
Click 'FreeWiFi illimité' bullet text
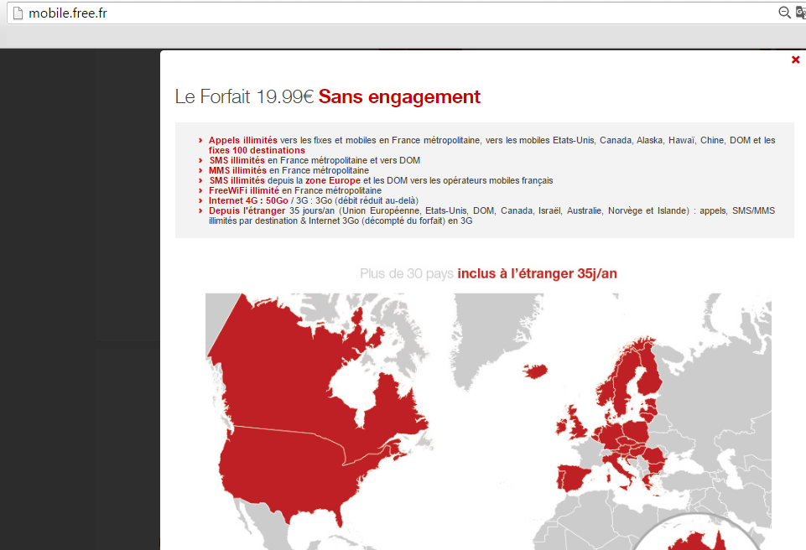(244, 190)
